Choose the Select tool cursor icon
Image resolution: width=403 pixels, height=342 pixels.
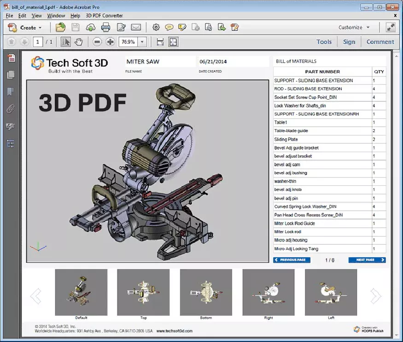pyautogui.click(x=66, y=41)
